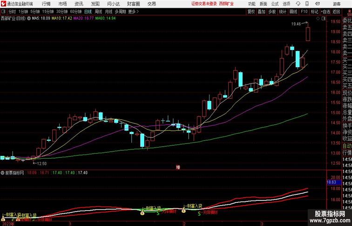Click the MA5: 18.09 label

(41, 19)
